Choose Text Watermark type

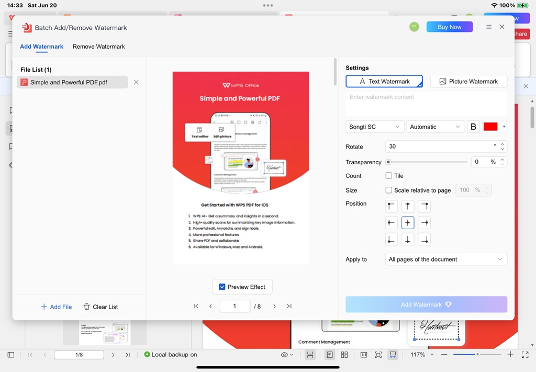384,81
